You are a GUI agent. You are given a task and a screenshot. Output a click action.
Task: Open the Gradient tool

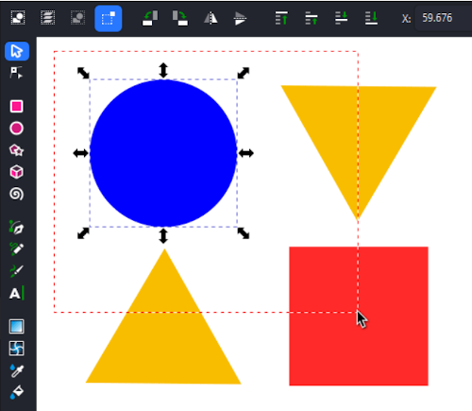16,327
